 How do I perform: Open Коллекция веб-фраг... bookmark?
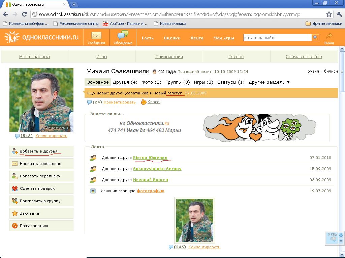(26, 24)
